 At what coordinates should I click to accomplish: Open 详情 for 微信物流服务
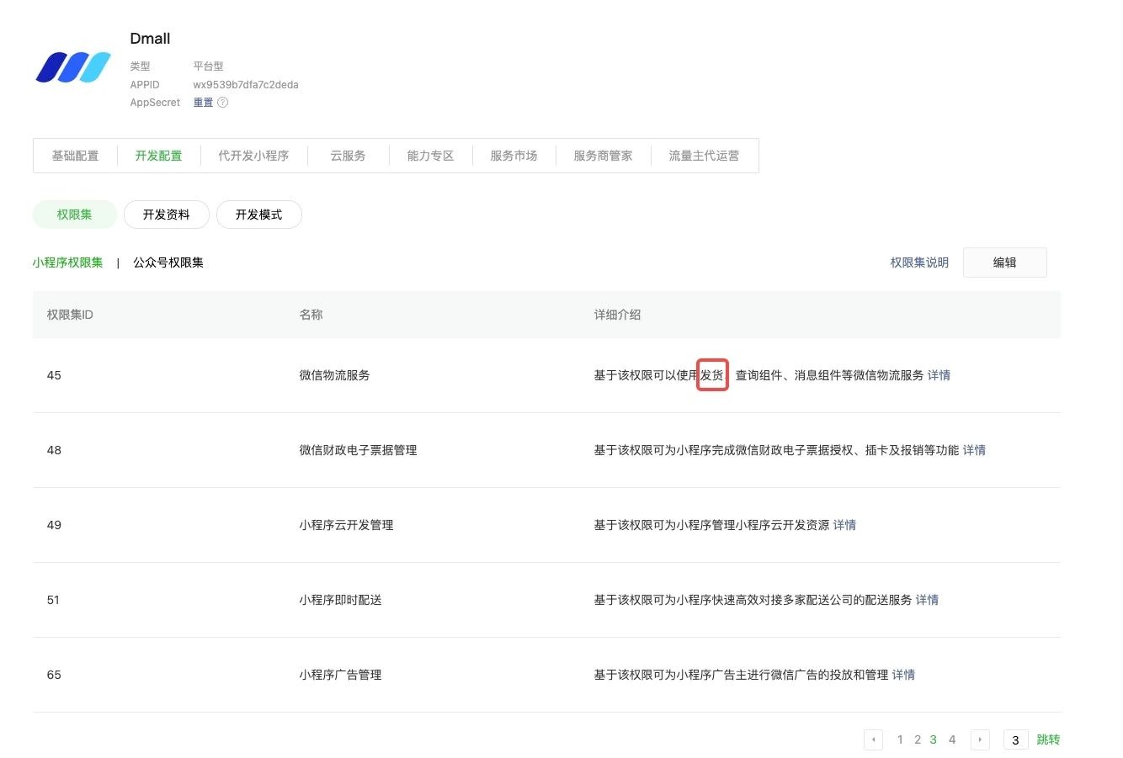[939, 375]
